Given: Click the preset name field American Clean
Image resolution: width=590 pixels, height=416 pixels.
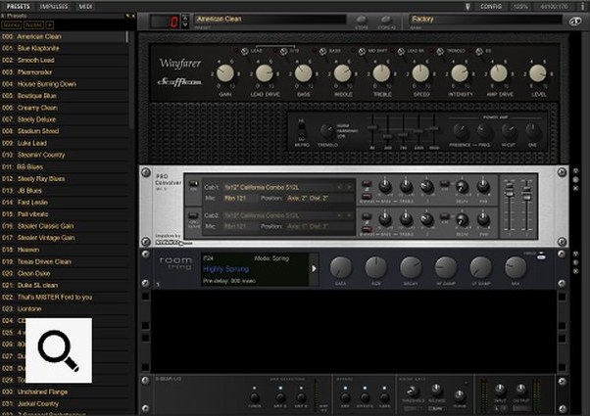Looking at the screenshot, I should pyautogui.click(x=270, y=20).
